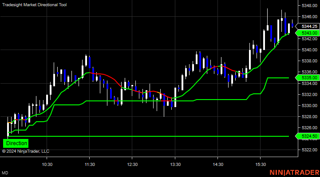The width and height of the screenshot is (320, 177).
Task: Click the 5332.00 price axis label
Action: tap(309, 94)
